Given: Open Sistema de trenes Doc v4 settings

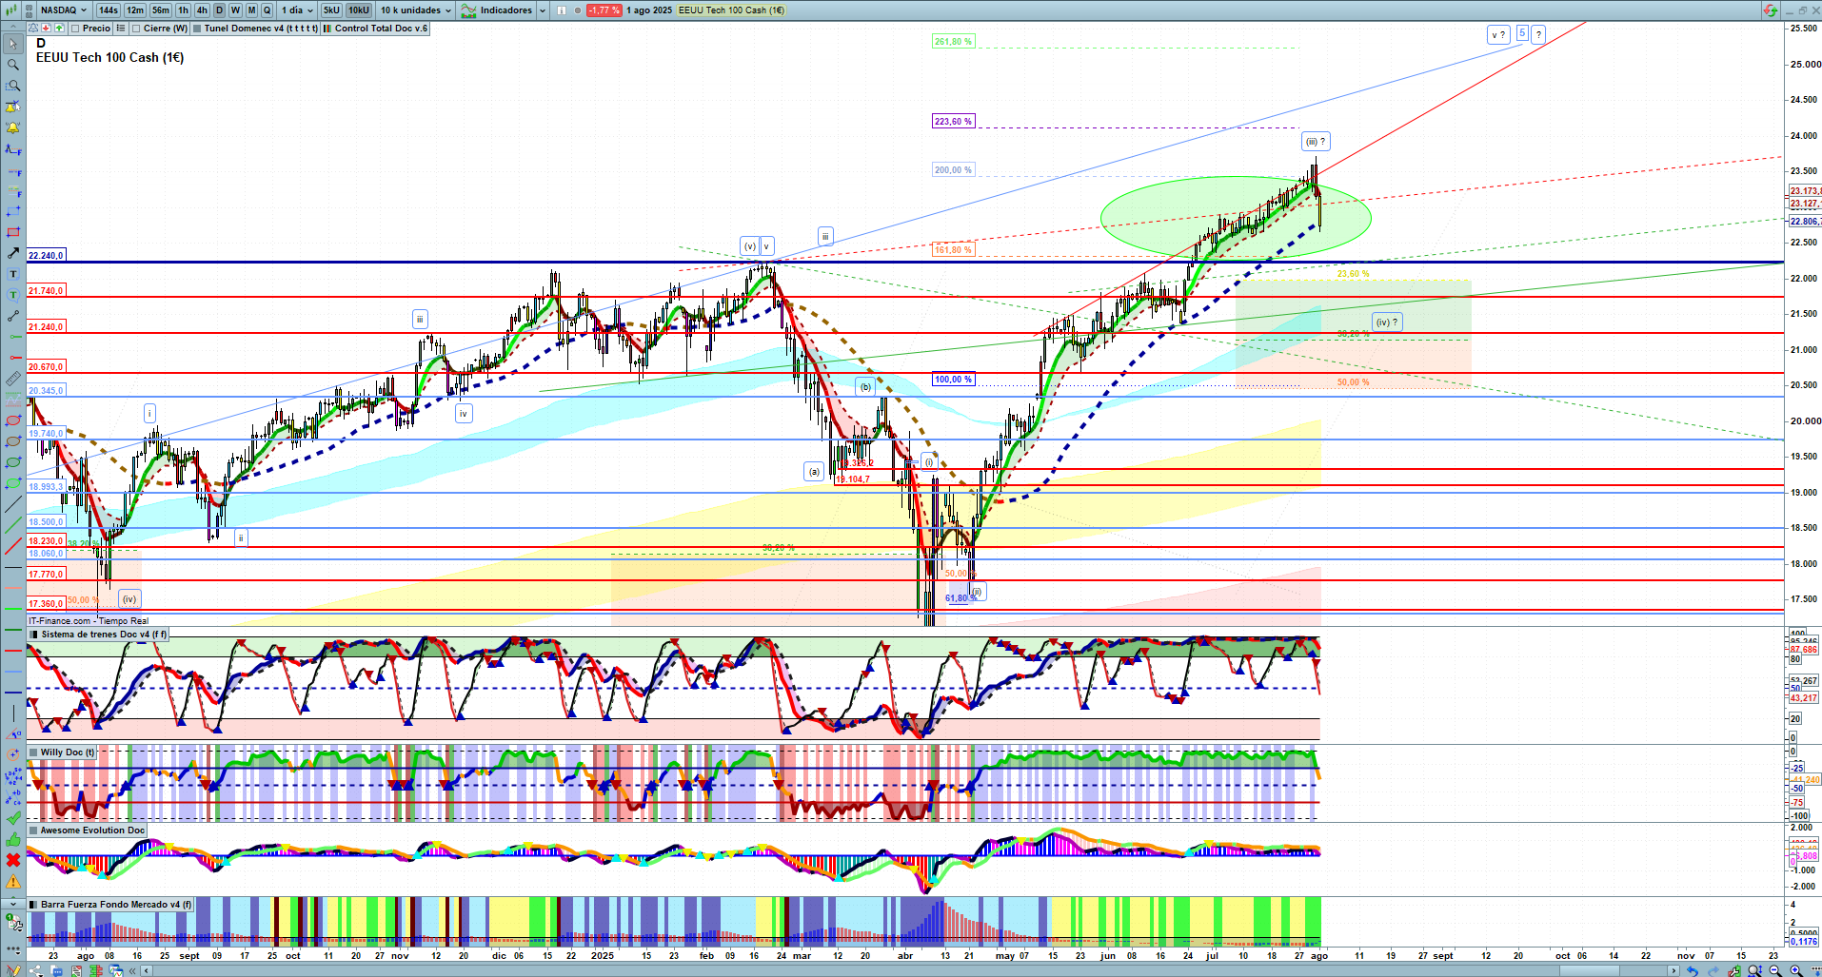Looking at the screenshot, I should [x=98, y=635].
